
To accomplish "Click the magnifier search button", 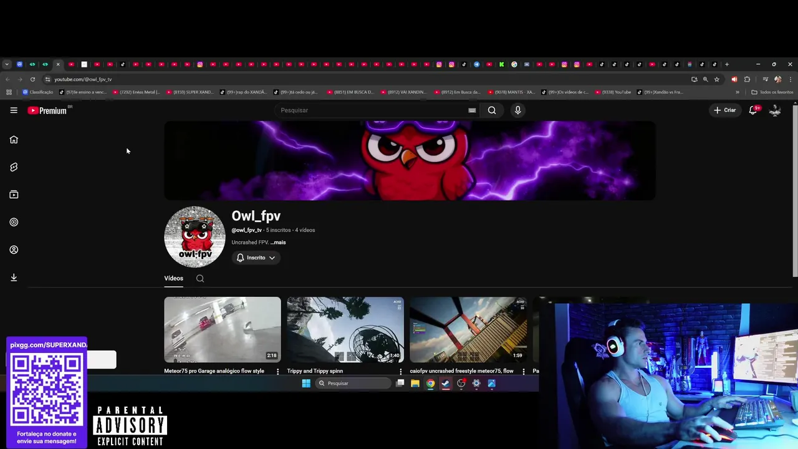I will (x=492, y=110).
